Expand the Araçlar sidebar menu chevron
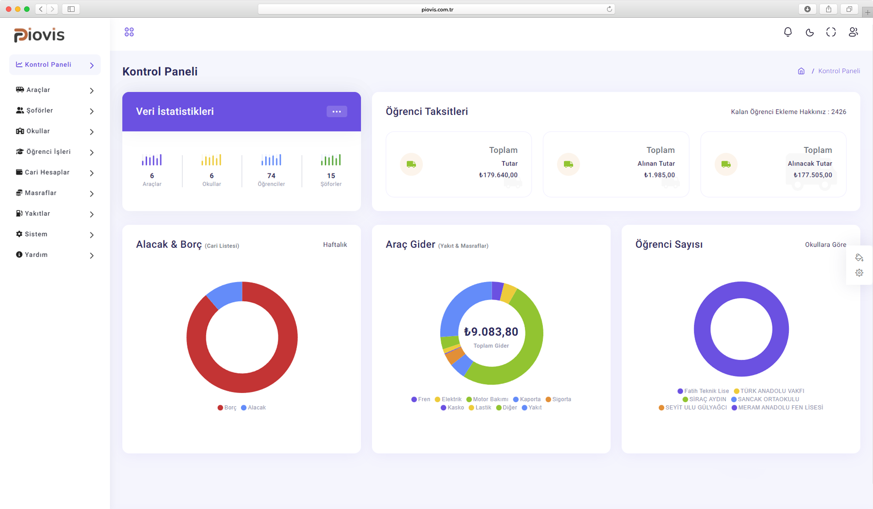This screenshot has width=873, height=509. coord(92,91)
